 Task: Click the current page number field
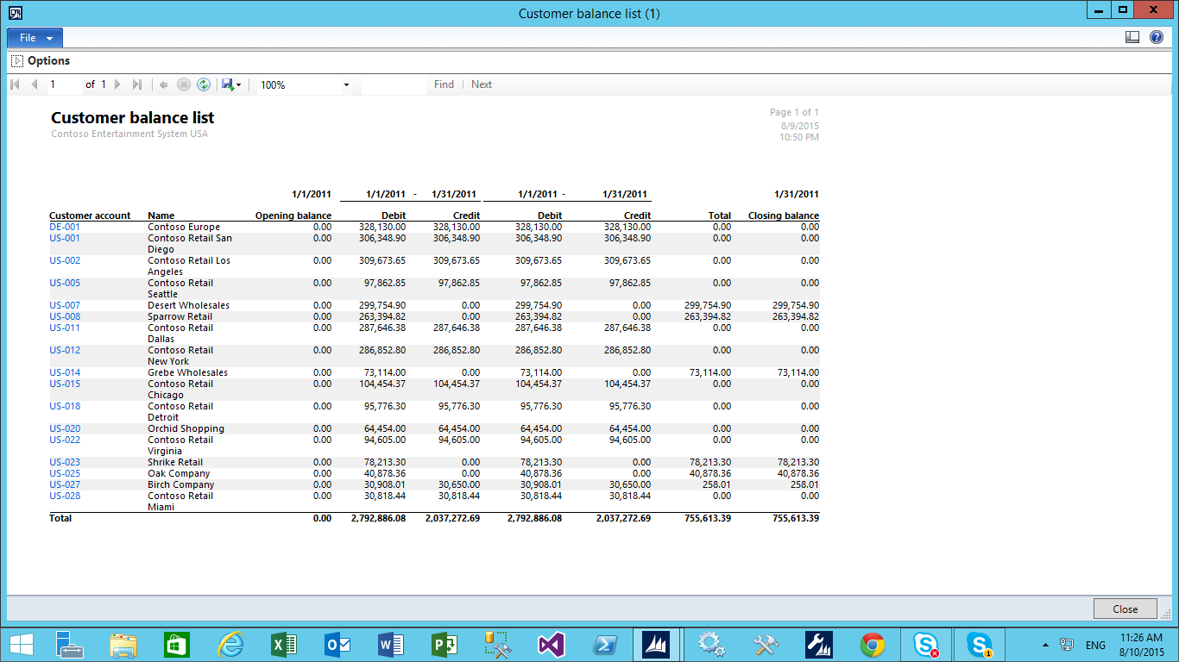[x=63, y=84]
